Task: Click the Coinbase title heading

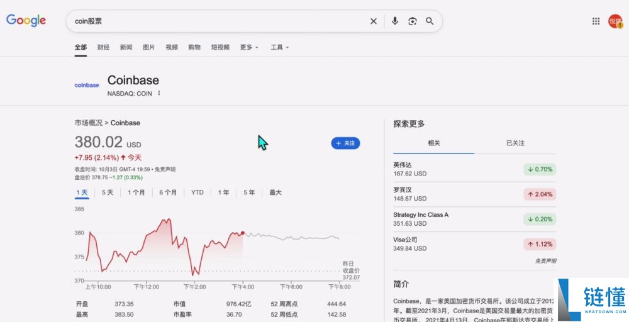Action: [x=133, y=80]
